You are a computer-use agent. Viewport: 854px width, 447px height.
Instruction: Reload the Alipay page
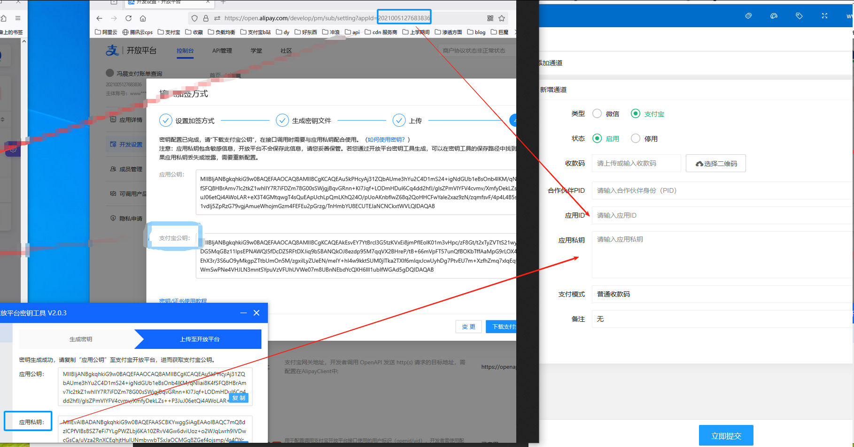coord(128,18)
